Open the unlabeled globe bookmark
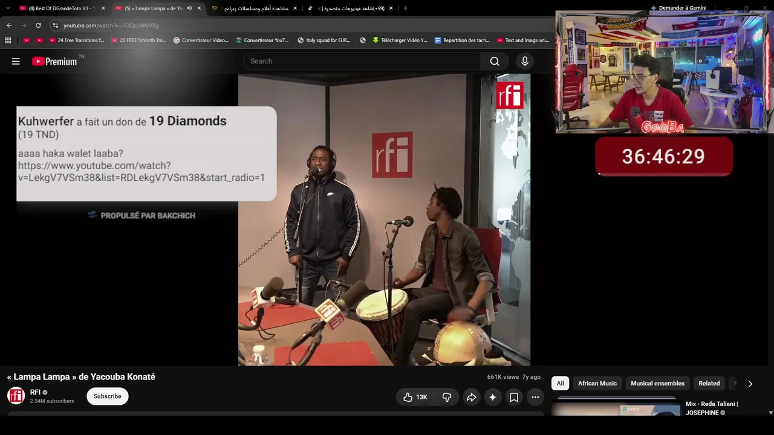 pyautogui.click(x=363, y=40)
